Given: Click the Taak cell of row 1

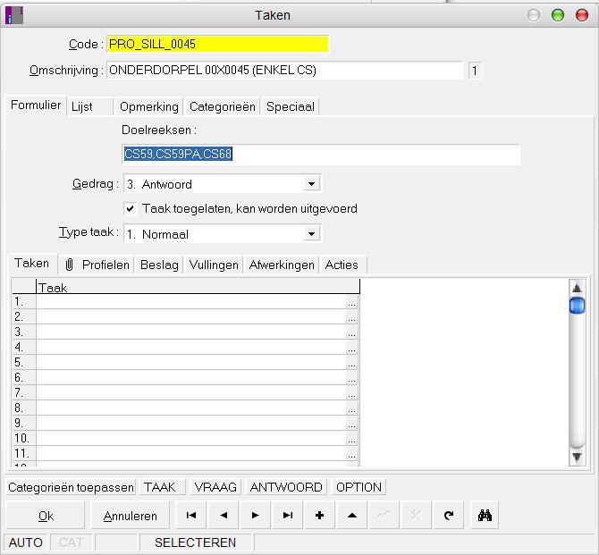Looking at the screenshot, I should pos(191,302).
